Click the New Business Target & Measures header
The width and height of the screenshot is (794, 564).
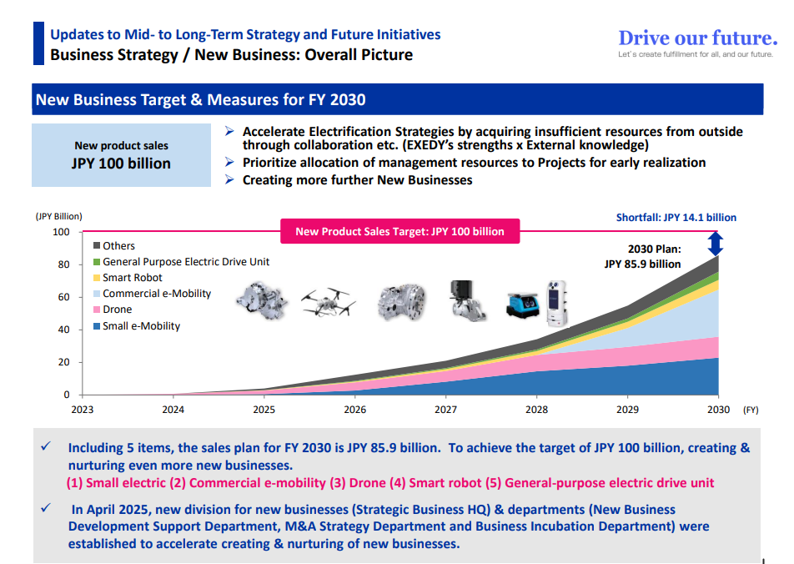pyautogui.click(x=200, y=100)
